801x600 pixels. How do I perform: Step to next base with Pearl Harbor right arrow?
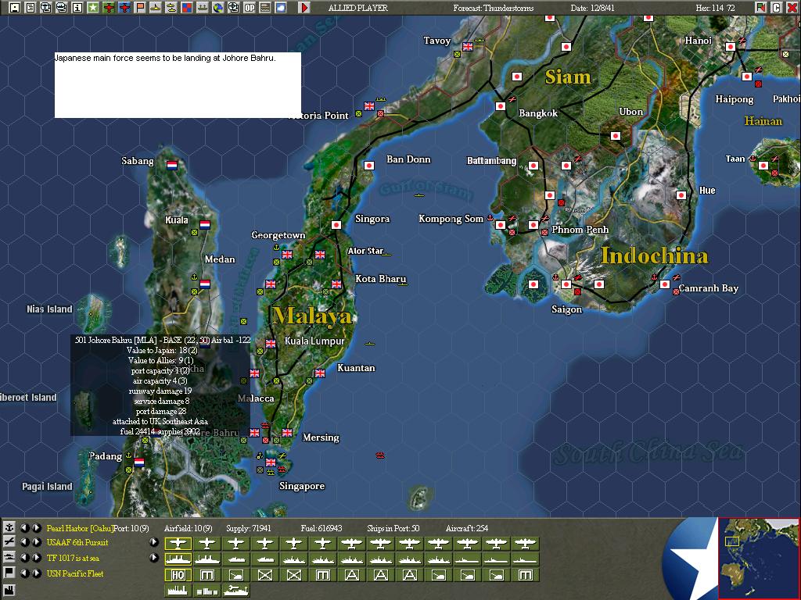pos(36,528)
